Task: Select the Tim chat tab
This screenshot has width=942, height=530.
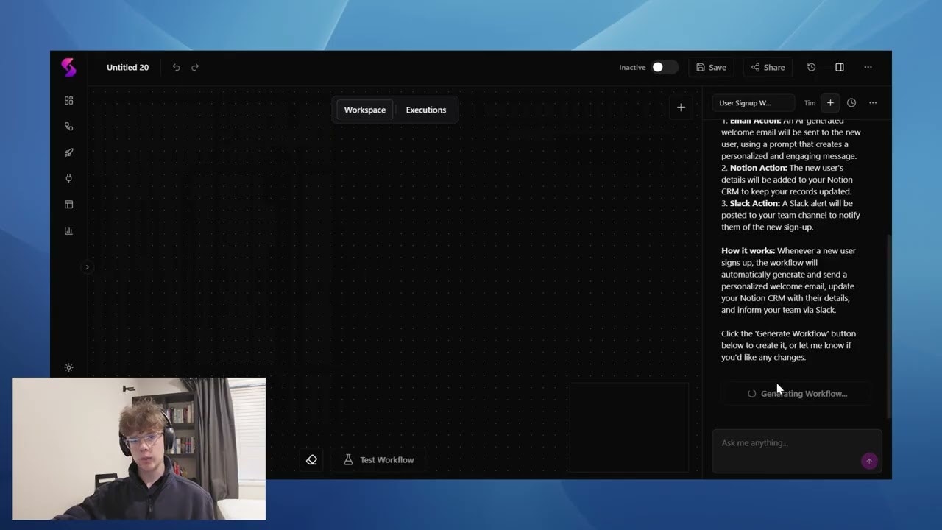Action: (810, 103)
